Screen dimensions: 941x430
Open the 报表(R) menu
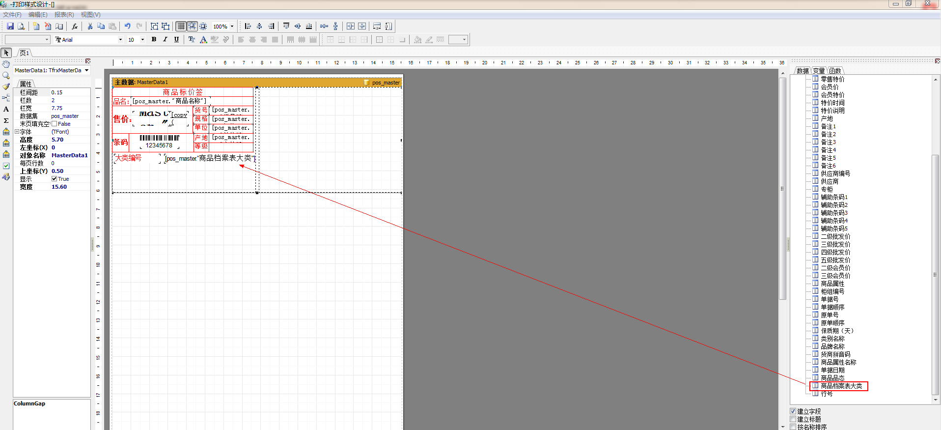(64, 15)
